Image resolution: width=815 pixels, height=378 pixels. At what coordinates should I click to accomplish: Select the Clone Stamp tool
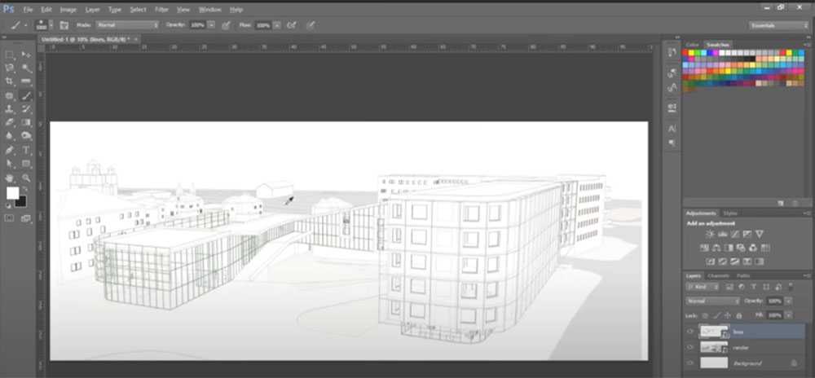click(10, 109)
